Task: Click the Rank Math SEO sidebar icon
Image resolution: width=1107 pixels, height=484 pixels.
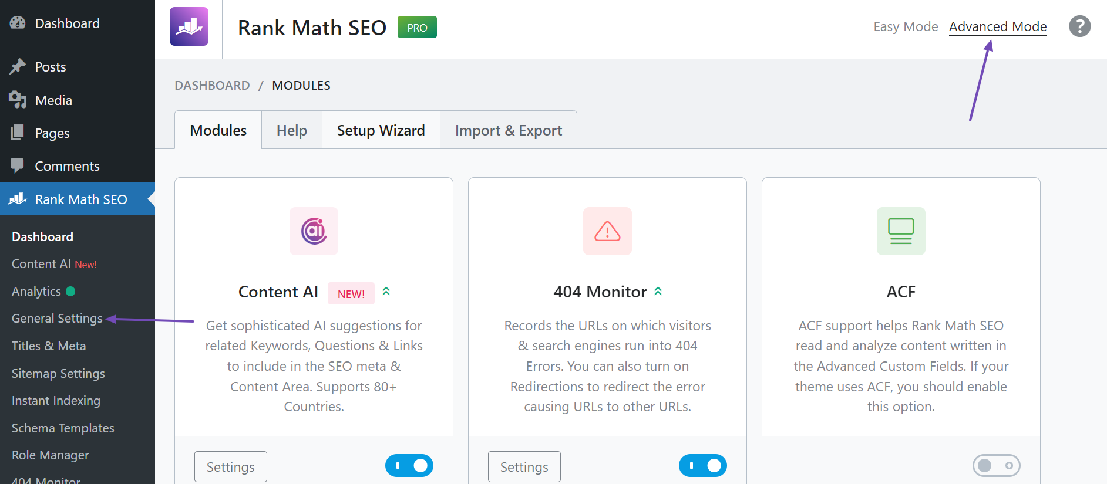Action: click(x=18, y=199)
